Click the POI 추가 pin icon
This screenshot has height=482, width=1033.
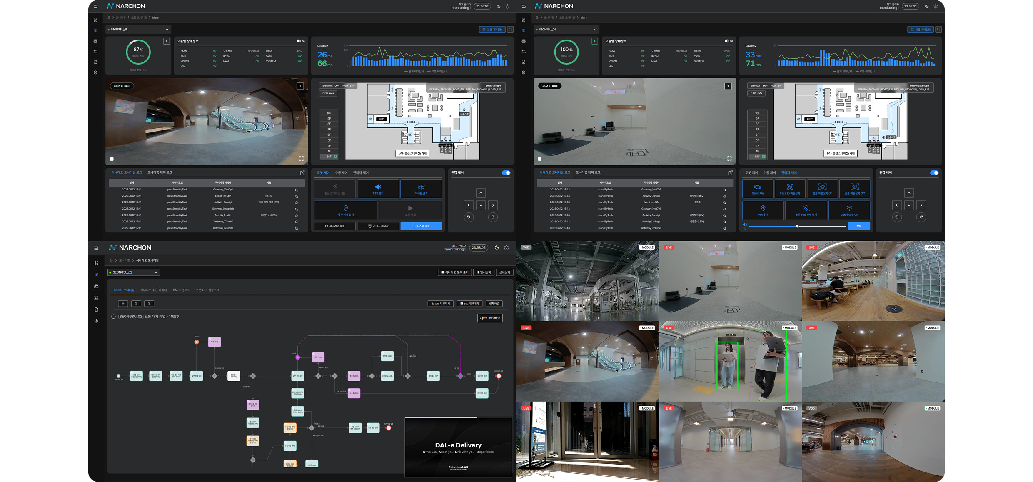pyautogui.click(x=763, y=208)
